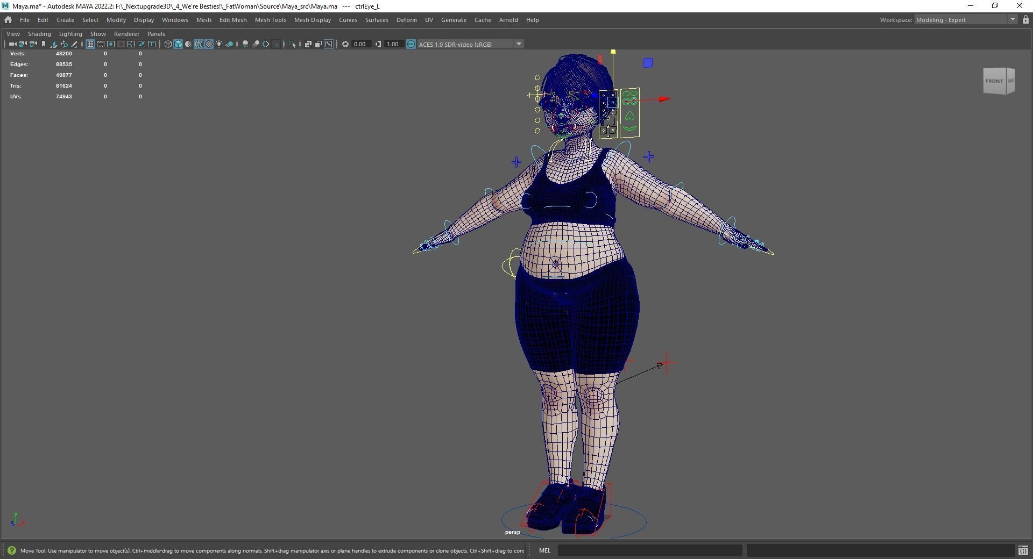
Task: Toggle Wireframe on Shaded
Action: click(199, 44)
